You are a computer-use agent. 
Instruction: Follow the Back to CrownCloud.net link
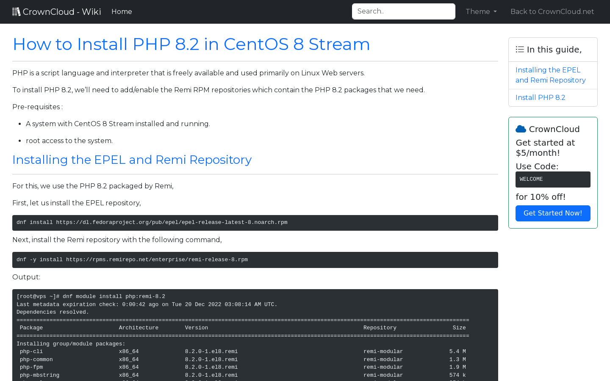tap(552, 12)
